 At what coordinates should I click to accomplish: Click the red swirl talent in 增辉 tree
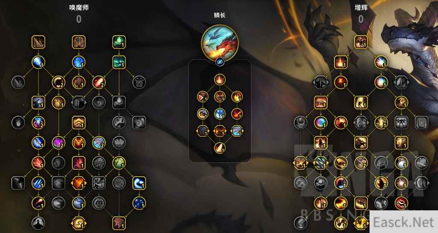click(x=401, y=203)
